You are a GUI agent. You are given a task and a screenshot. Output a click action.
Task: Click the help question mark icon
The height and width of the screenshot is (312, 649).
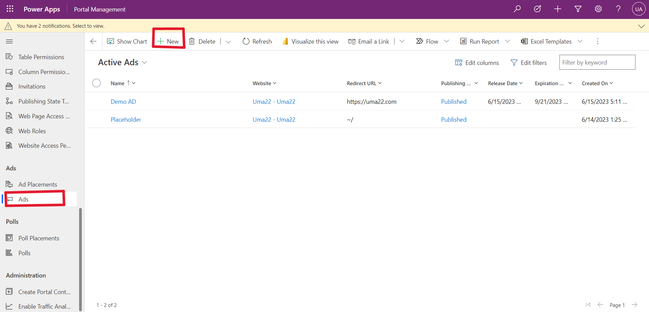[618, 9]
